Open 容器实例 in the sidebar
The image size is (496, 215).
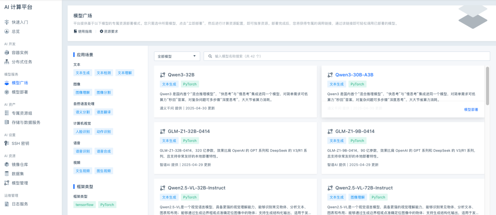(x=20, y=52)
